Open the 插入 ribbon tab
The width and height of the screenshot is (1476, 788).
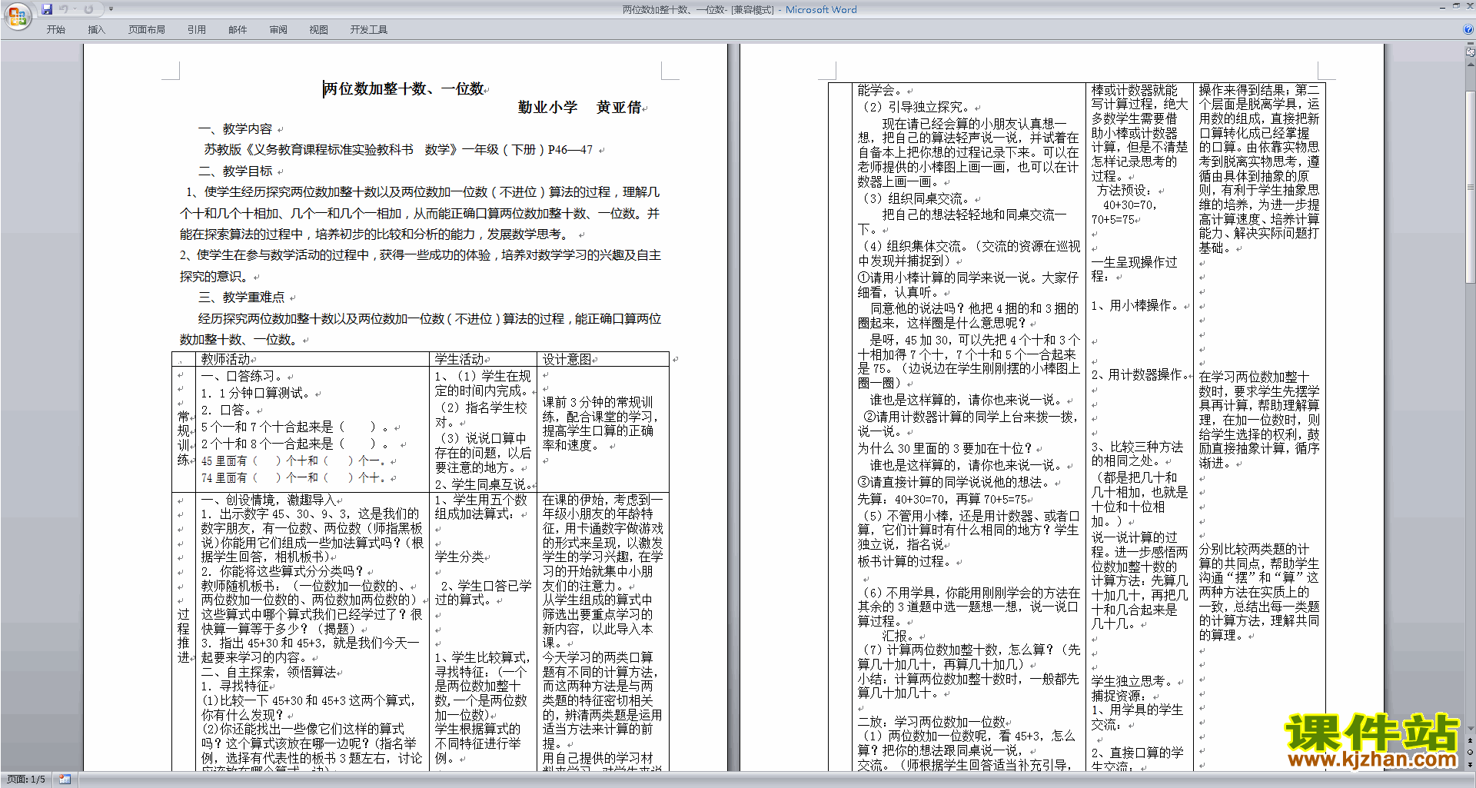click(x=96, y=29)
